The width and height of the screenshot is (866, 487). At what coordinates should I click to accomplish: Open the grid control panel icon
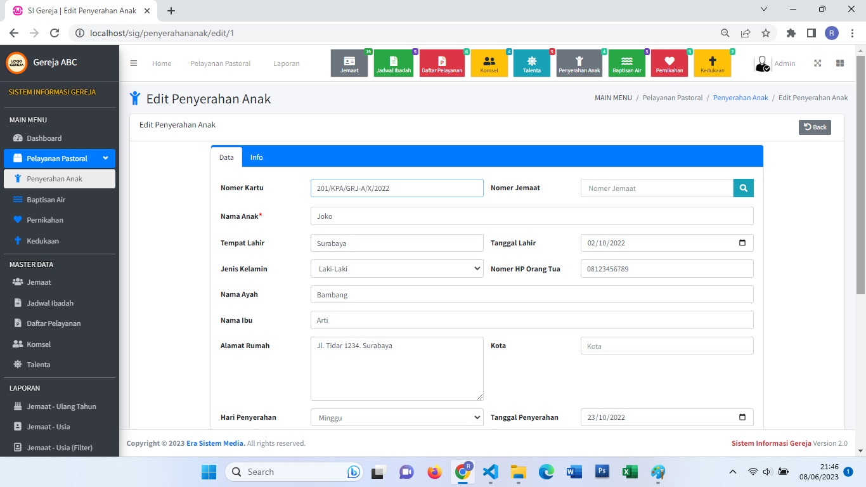840,63
